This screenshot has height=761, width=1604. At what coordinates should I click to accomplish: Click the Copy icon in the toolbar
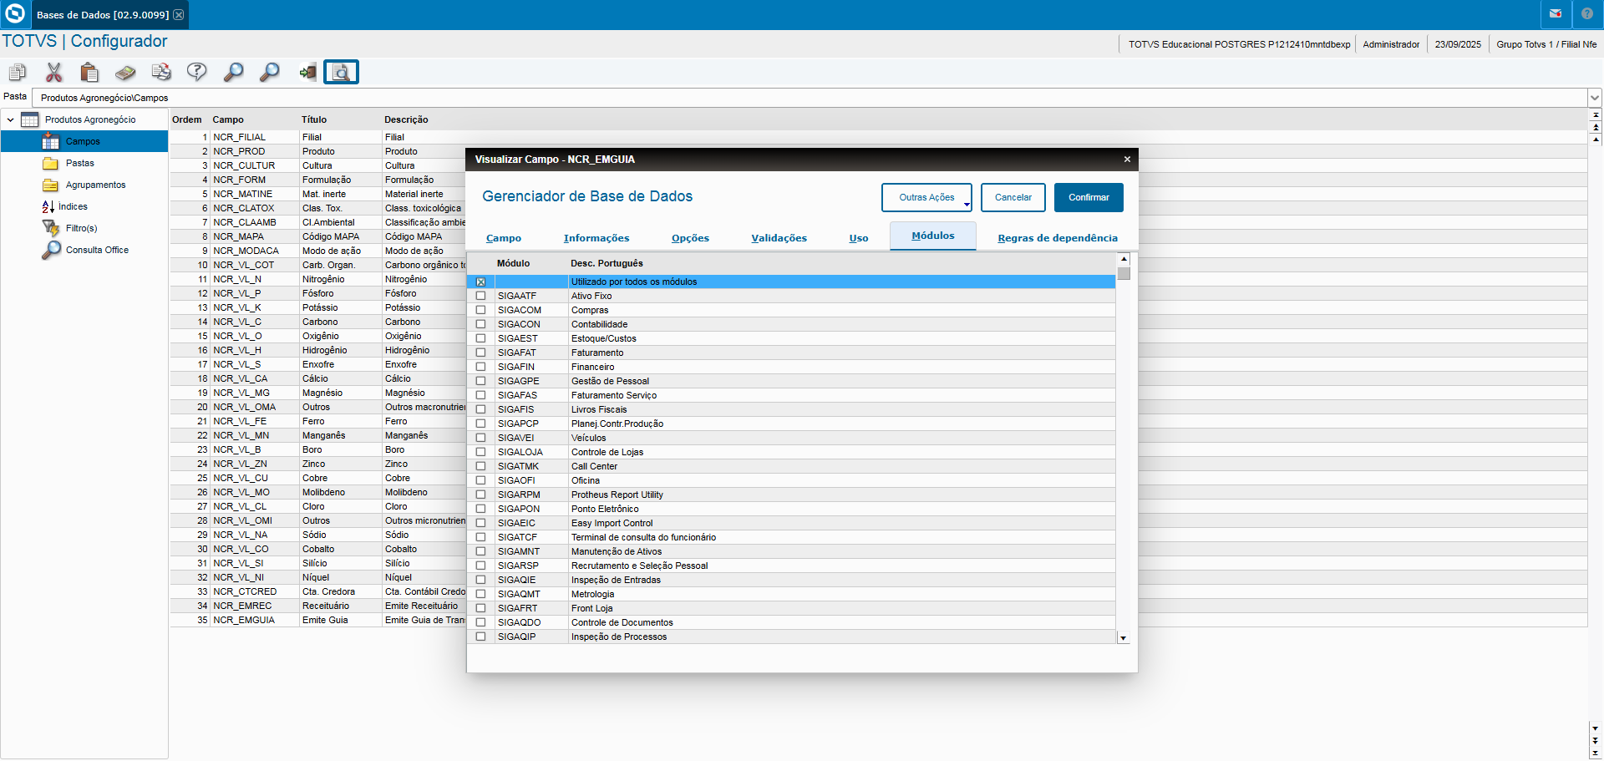[x=18, y=73]
